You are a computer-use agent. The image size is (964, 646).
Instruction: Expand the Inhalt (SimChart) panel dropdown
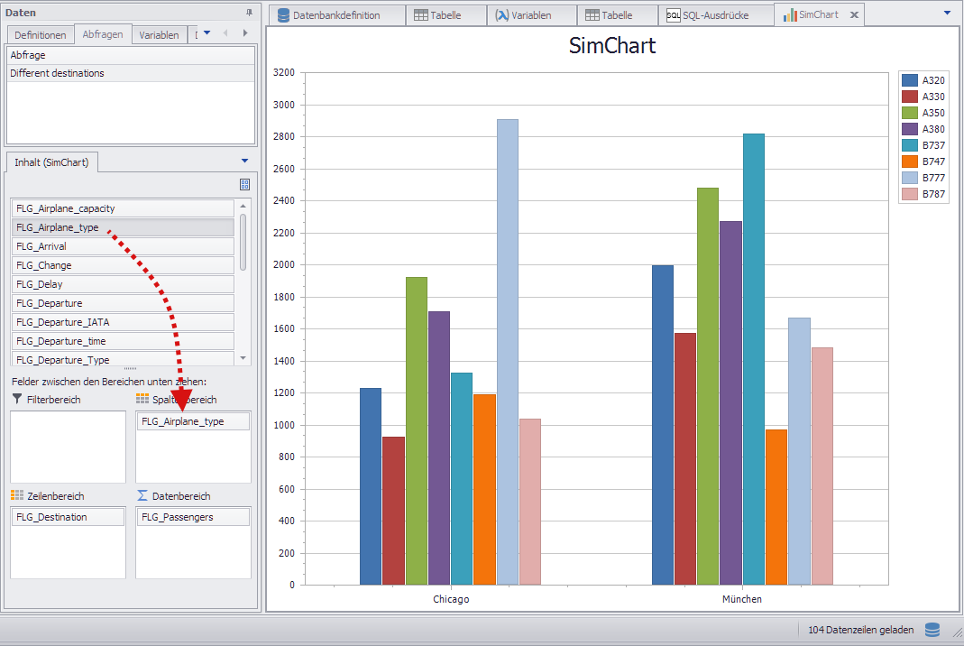tap(244, 161)
